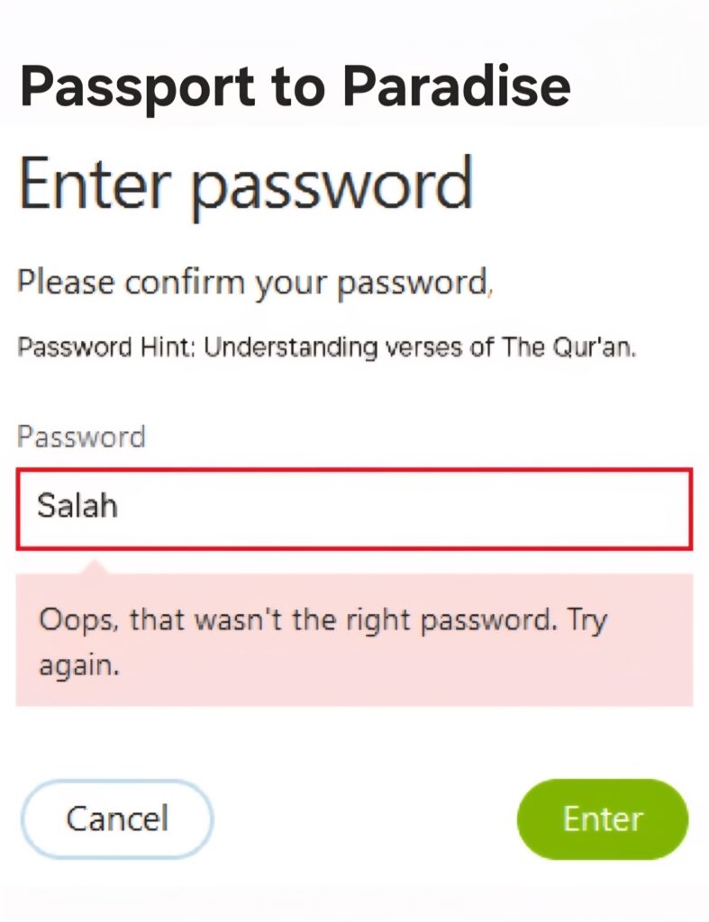709x922 pixels.
Task: Click the "Passport to Paradise" title
Action: (x=295, y=87)
